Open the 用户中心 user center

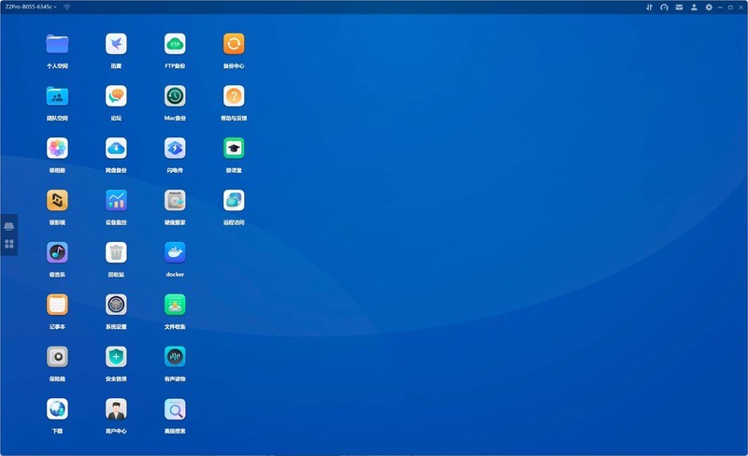116,408
